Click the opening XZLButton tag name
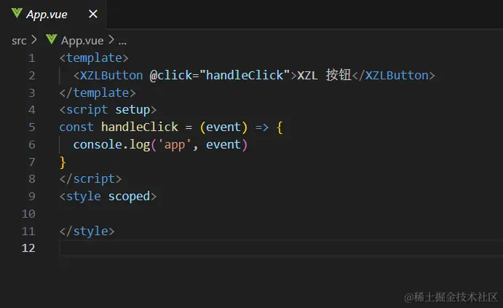 coord(111,76)
